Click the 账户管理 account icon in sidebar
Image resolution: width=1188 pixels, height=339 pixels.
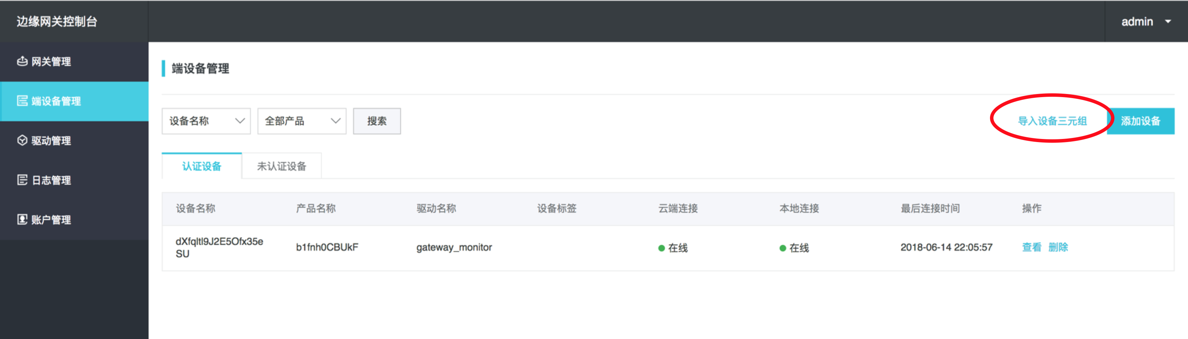(22, 220)
